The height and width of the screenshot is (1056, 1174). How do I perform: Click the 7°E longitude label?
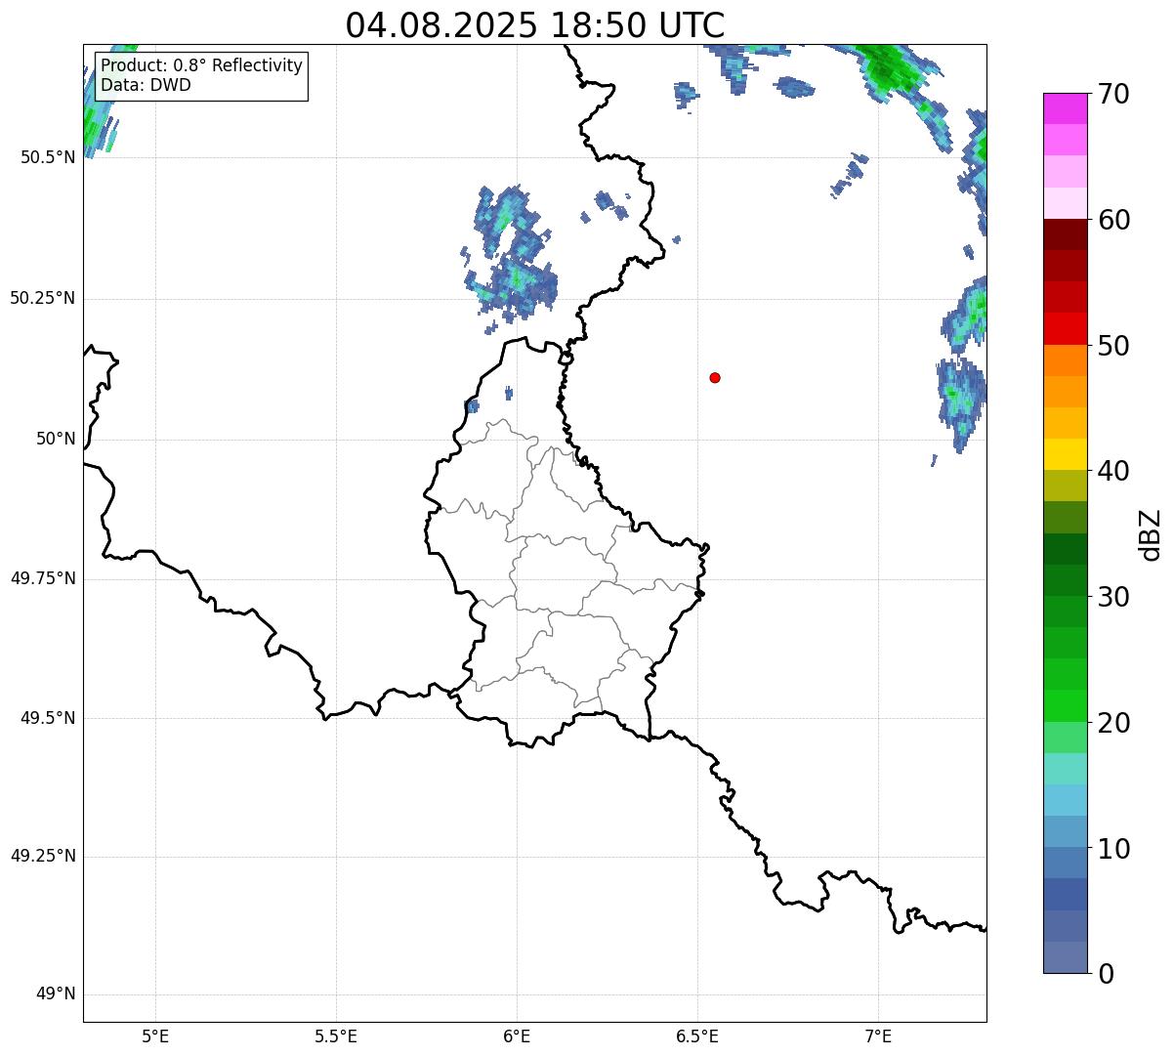pyautogui.click(x=878, y=1035)
